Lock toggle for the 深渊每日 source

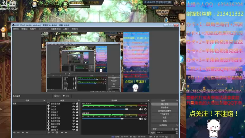(x=77, y=112)
